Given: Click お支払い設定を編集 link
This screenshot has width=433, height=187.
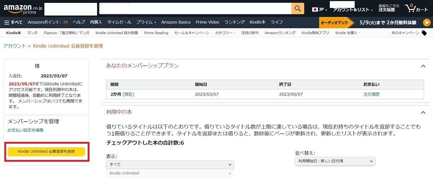Looking at the screenshot, I should click(25, 130).
